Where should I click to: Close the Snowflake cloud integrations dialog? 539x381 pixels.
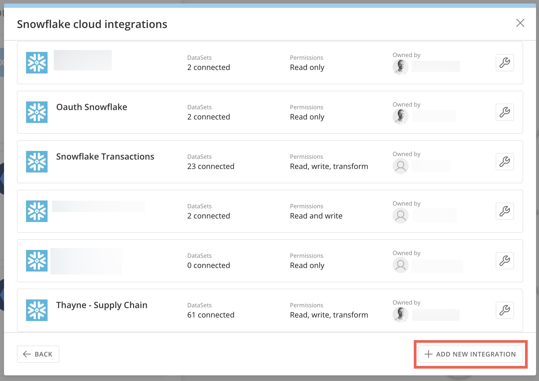[x=520, y=23]
